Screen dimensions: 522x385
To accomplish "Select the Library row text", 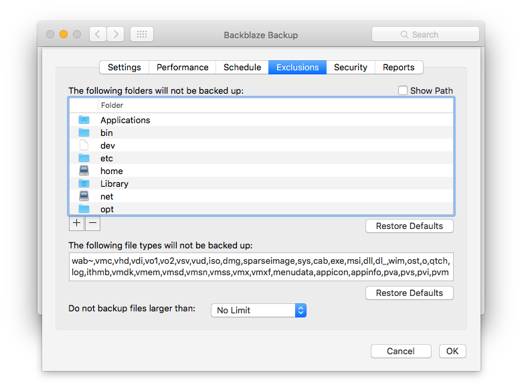I will click(x=114, y=184).
